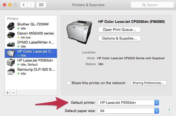Click the add printer plus button

7,93
